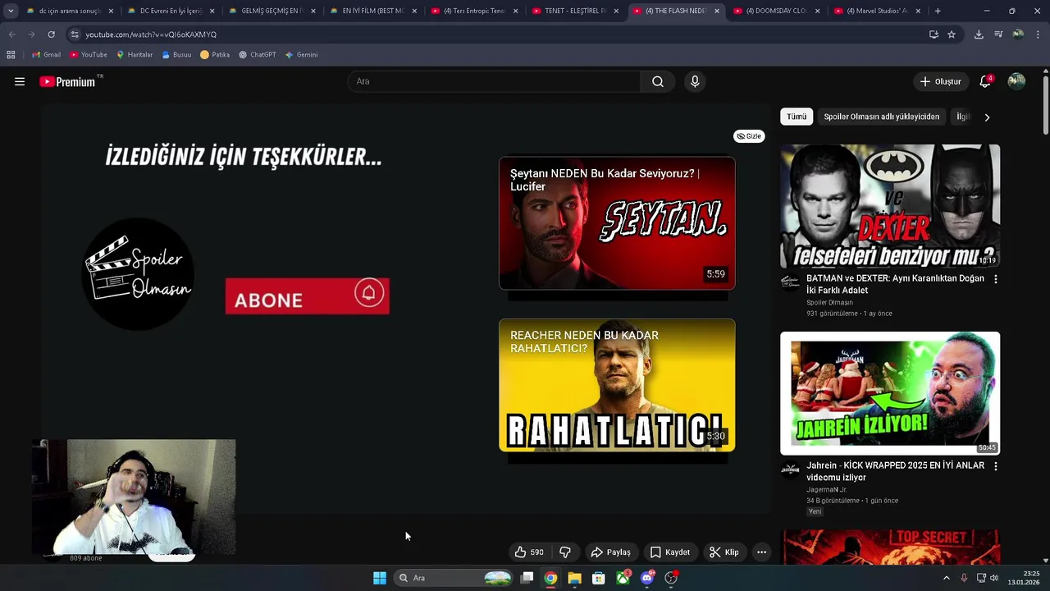Switch to the DOOMSDAY CLOCK tab
The image size is (1050, 591).
[776, 11]
